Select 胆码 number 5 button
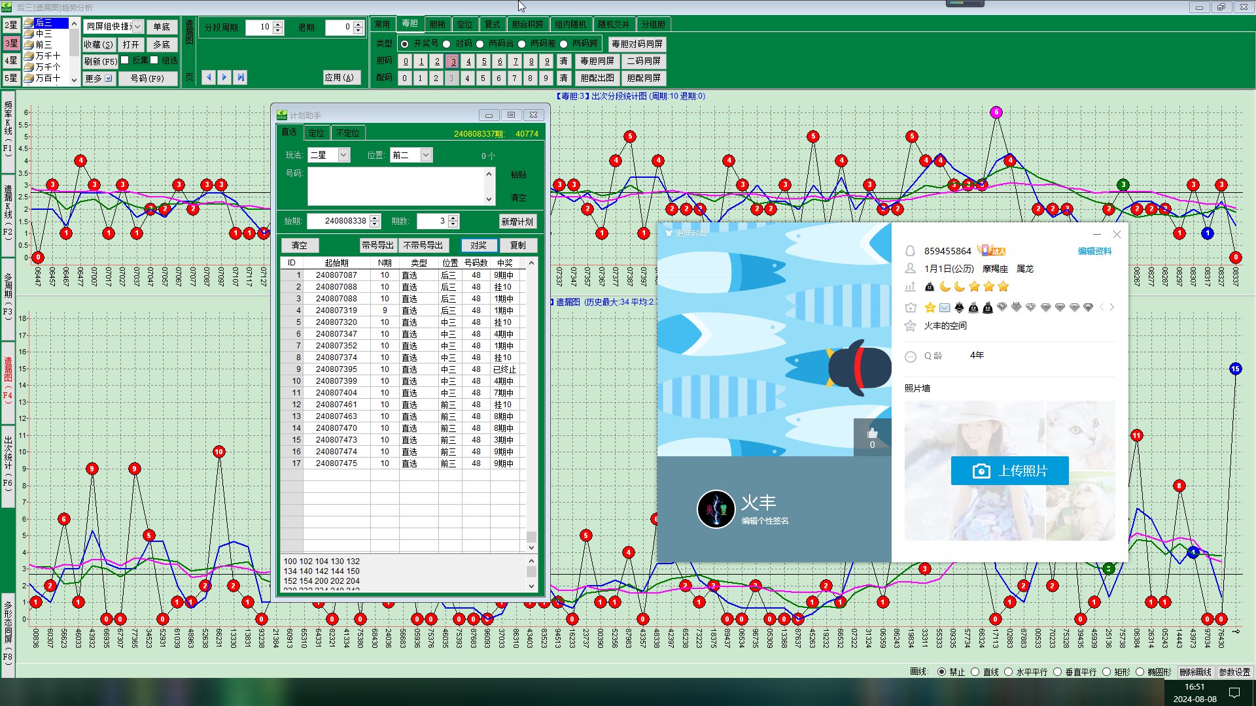This screenshot has height=706, width=1256. 484,61
